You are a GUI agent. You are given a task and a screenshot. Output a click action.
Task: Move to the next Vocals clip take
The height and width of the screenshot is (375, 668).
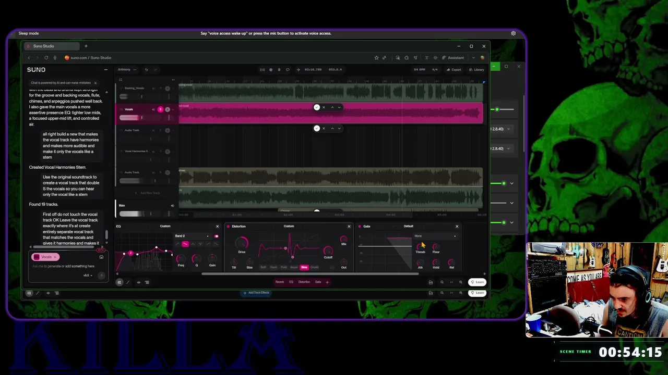click(x=339, y=107)
